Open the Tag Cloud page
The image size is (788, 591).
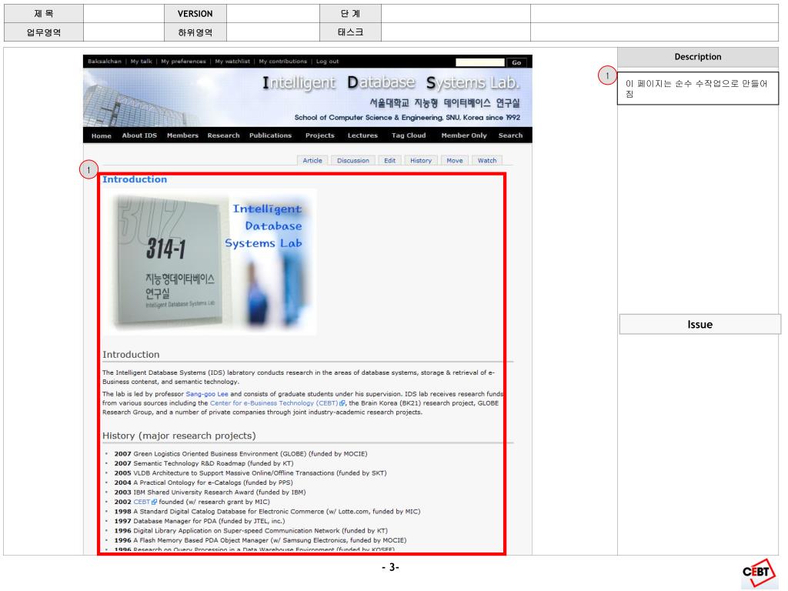click(x=409, y=135)
